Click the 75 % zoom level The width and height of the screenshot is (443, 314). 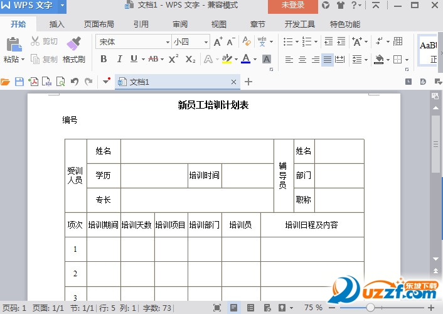(x=313, y=308)
